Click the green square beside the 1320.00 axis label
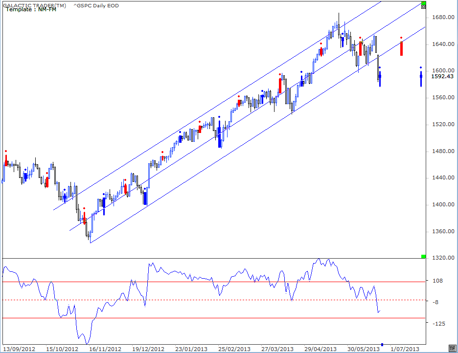The image size is (458, 353). click(424, 257)
